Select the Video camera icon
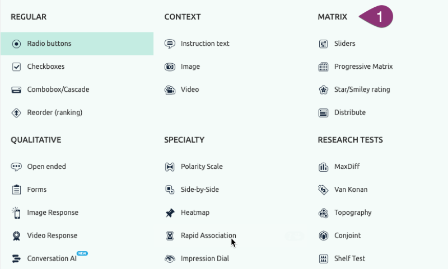 (170, 89)
